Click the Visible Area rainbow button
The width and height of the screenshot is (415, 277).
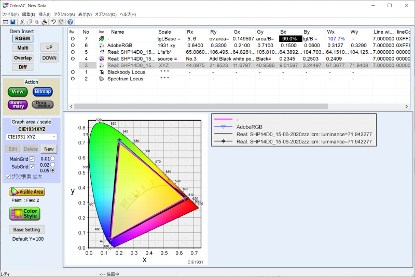tap(26, 192)
